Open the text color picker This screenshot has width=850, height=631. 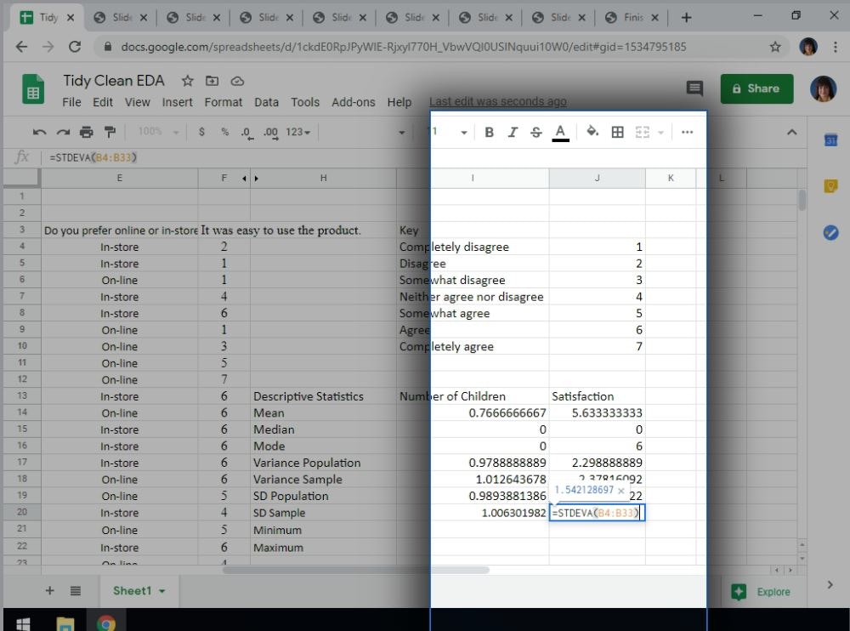coord(560,132)
